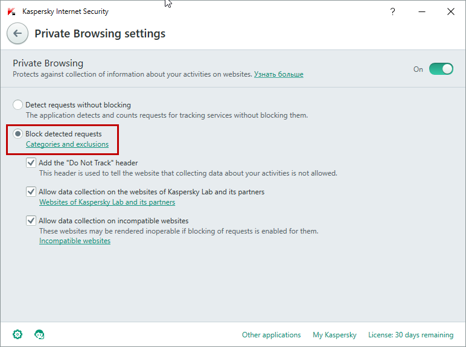Image resolution: width=466 pixels, height=347 pixels.
Task: Close the Kaspersky Internet Security window
Action: [x=450, y=11]
